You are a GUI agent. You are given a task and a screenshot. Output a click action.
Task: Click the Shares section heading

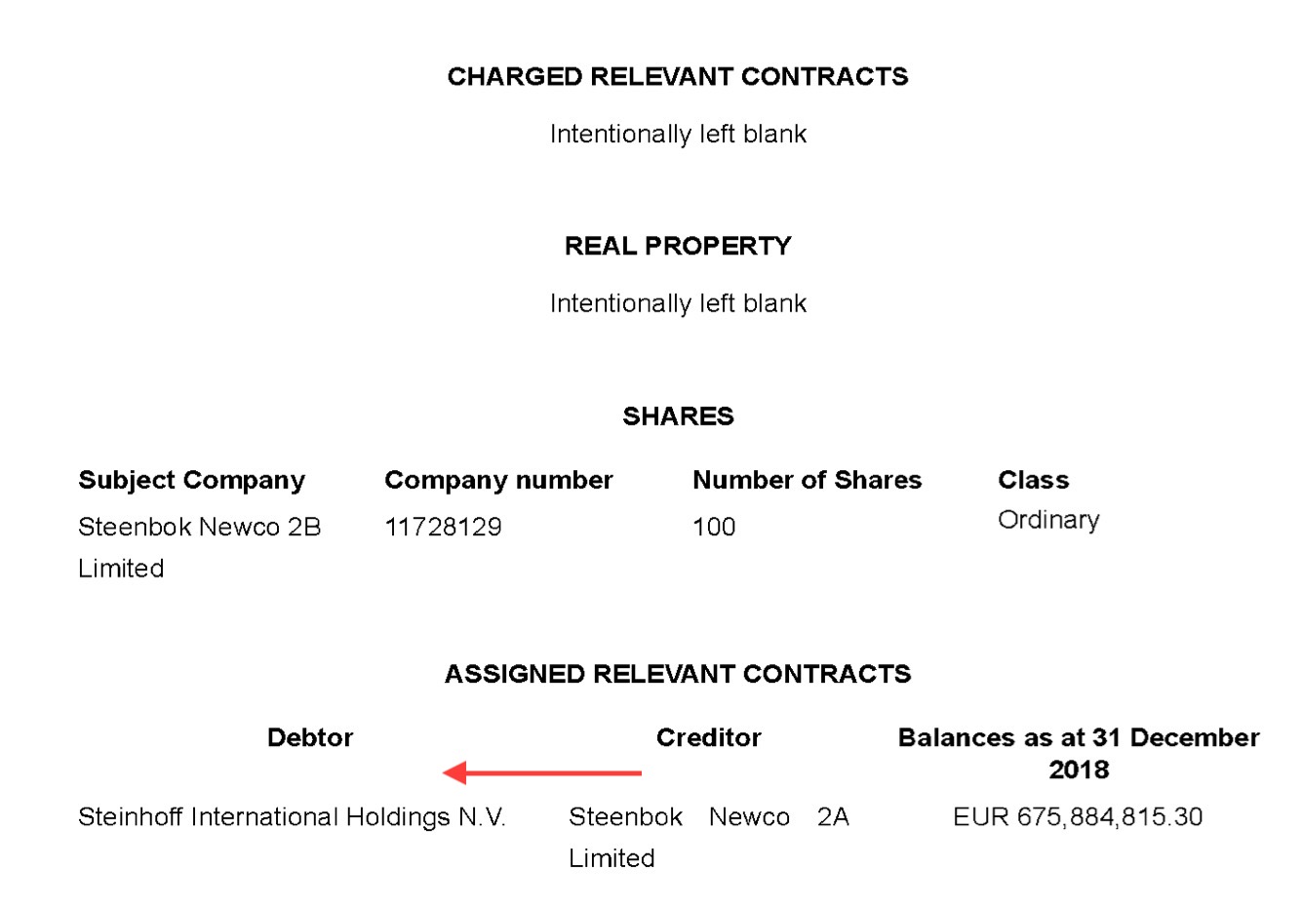[x=678, y=416]
